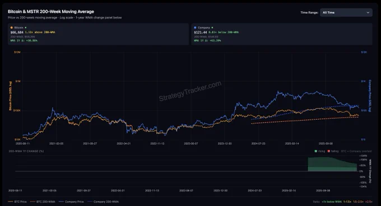This screenshot has width=381, height=206.
Task: Click the chevron arrow in Time Range selector
Action: pyautogui.click(x=368, y=12)
